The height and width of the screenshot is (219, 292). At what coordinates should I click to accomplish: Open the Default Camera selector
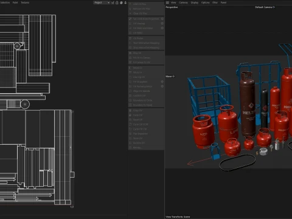[265, 7]
